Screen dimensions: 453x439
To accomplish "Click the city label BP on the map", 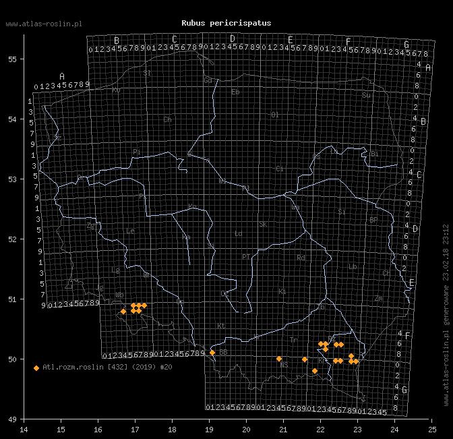I will [x=373, y=221].
